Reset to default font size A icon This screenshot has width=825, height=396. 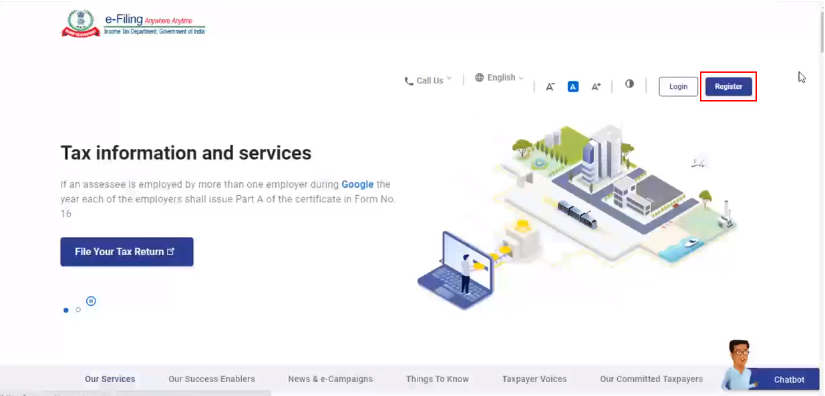pyautogui.click(x=573, y=87)
